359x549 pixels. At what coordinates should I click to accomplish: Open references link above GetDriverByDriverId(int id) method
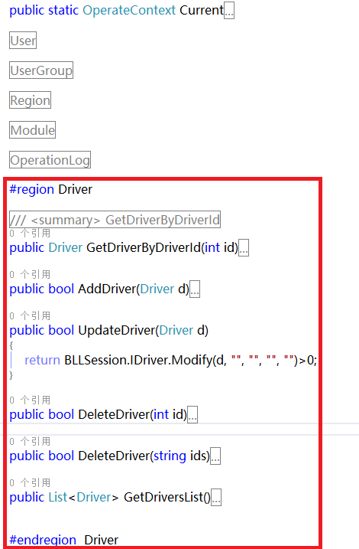tap(30, 234)
